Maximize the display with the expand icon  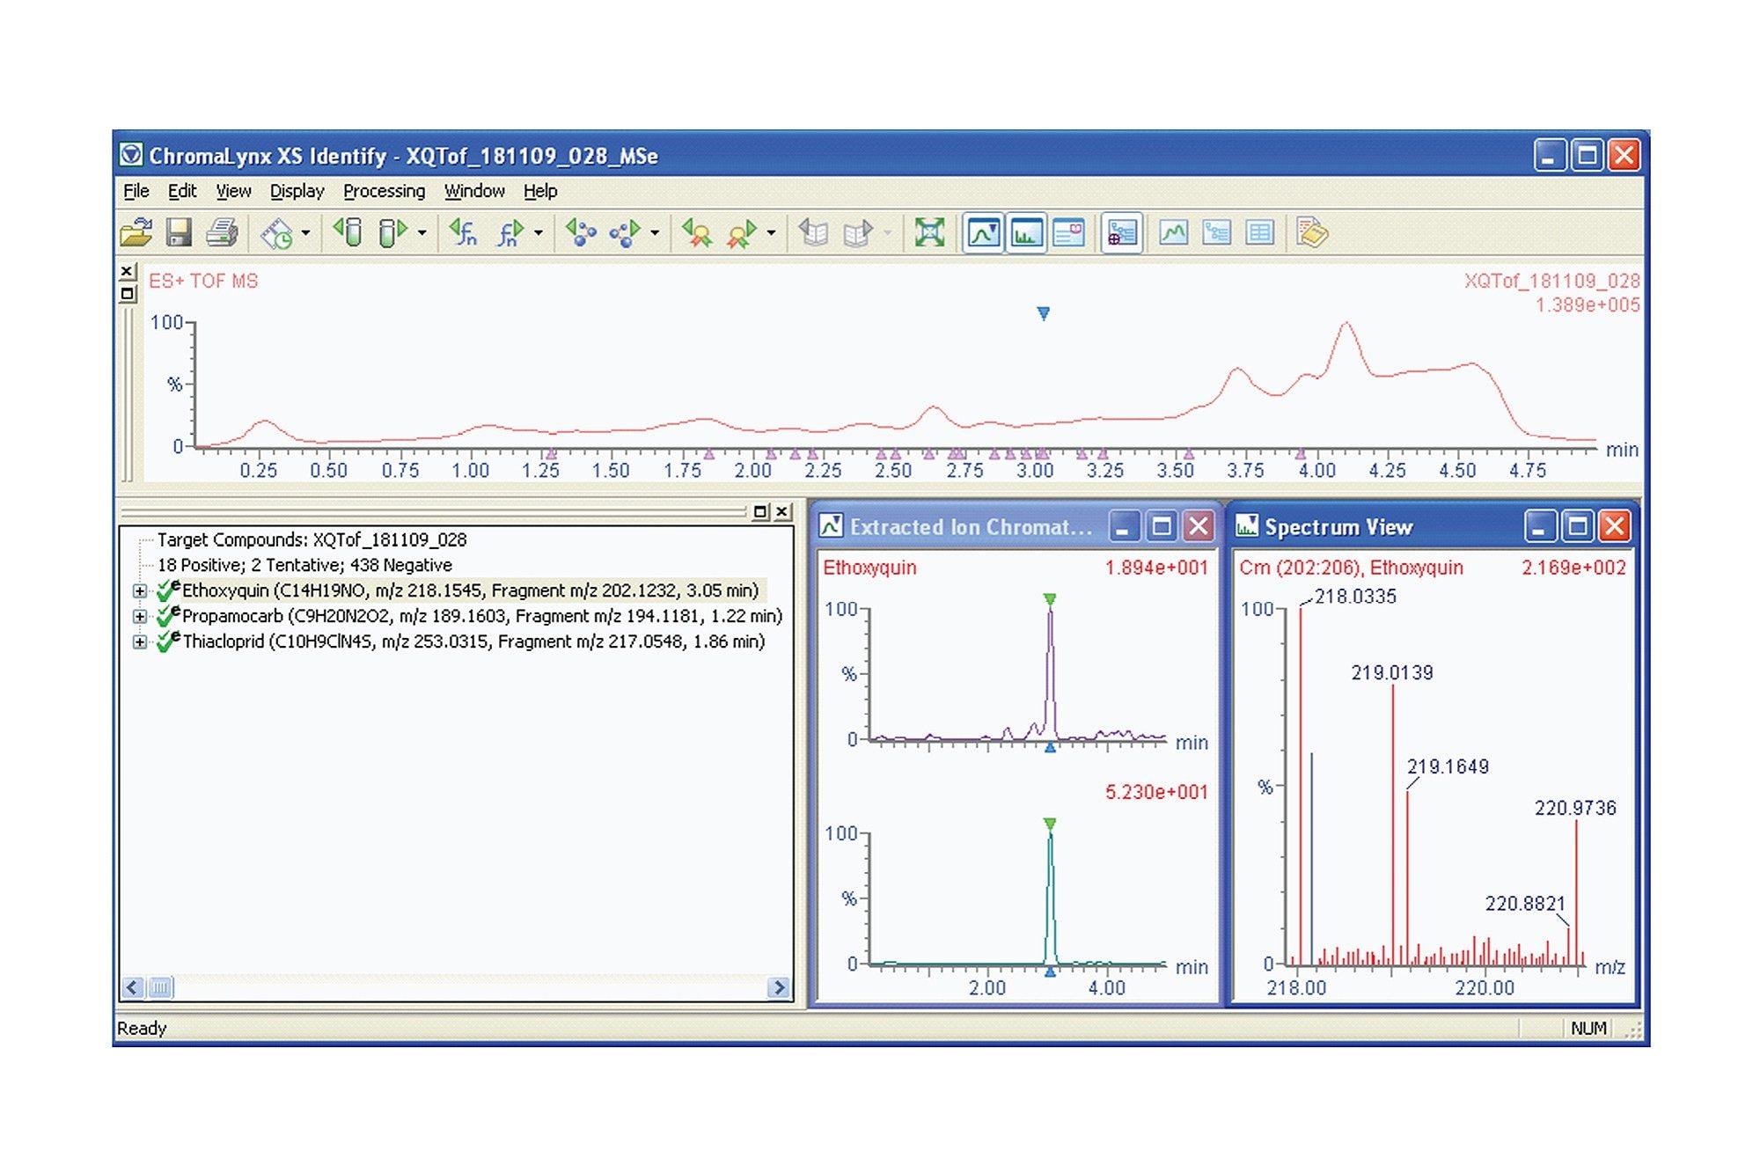click(928, 233)
